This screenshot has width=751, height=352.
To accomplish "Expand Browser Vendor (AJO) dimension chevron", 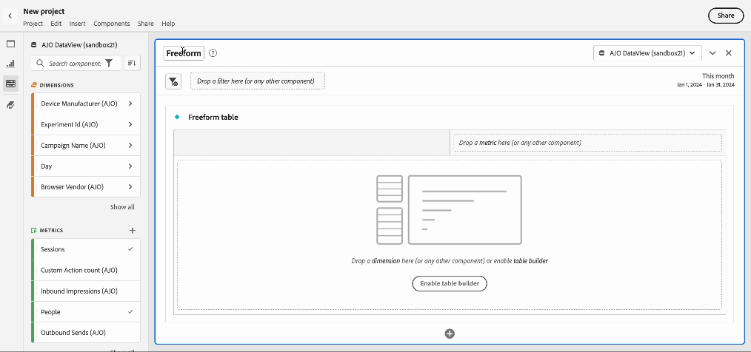I will pyautogui.click(x=130, y=187).
